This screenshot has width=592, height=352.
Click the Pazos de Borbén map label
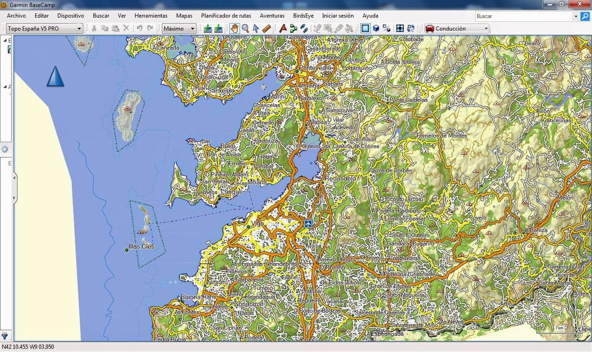pos(390,170)
